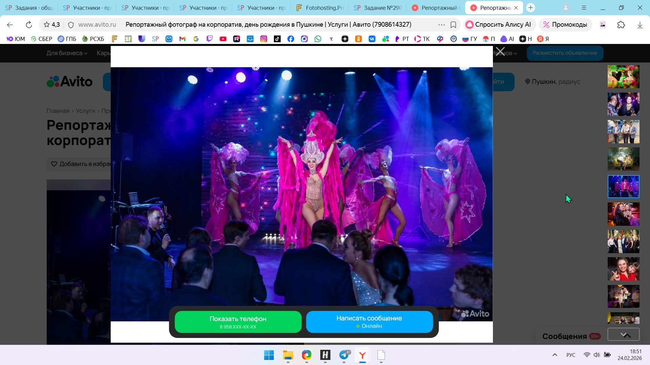
Task: Click the YouTube bookmark icon
Action: 223,39
